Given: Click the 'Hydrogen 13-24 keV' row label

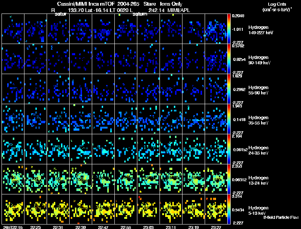Looking at the screenshot, I should click(258, 180).
